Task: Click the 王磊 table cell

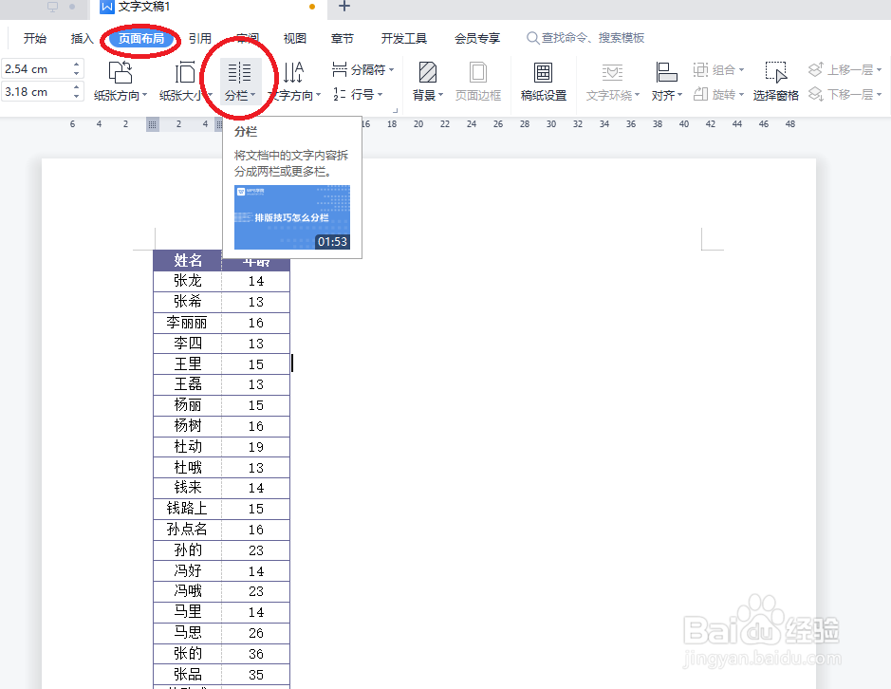Action: (188, 384)
